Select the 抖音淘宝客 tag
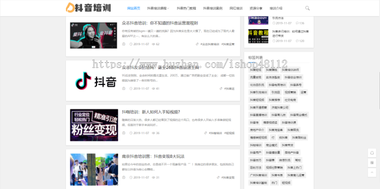This screenshot has height=189, width=380. point(276,130)
